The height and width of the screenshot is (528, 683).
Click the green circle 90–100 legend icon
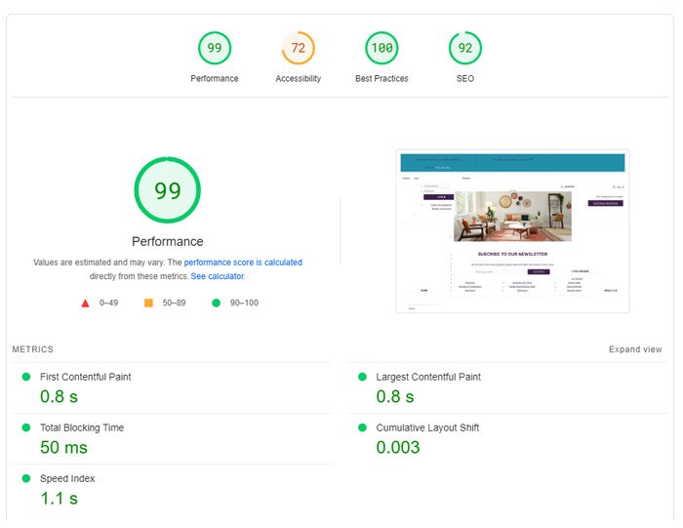pyautogui.click(x=216, y=304)
